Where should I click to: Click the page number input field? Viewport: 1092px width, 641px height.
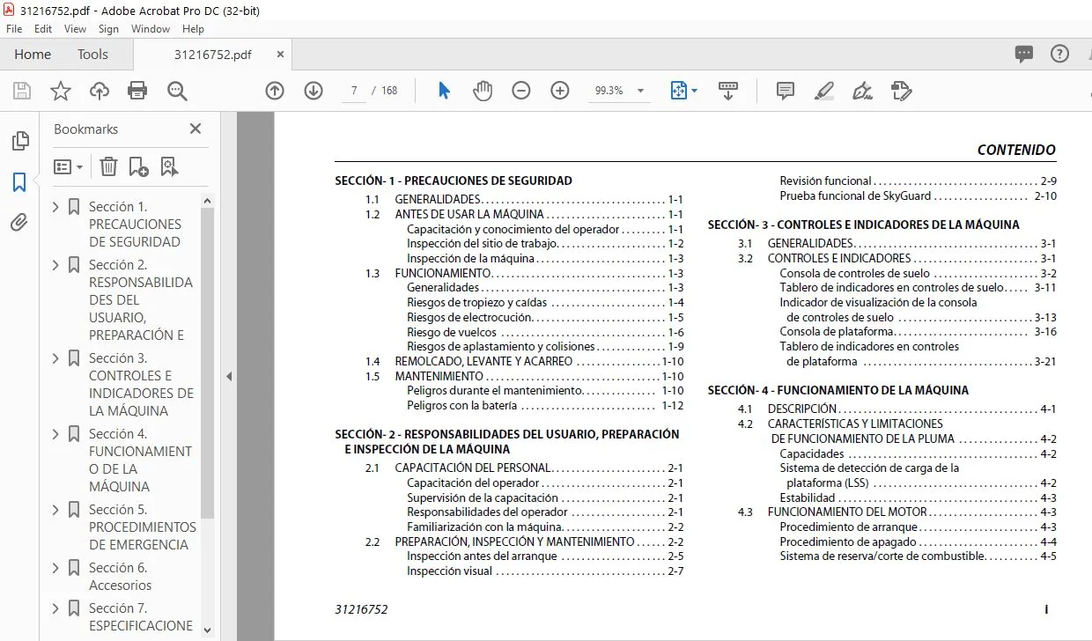[x=354, y=91]
